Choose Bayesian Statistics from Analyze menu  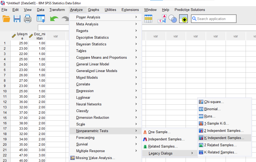point(106,44)
